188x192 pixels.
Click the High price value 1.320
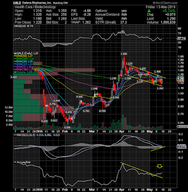(37, 15)
